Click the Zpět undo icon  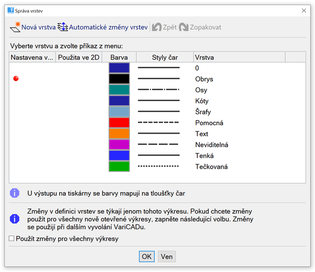tap(157, 27)
